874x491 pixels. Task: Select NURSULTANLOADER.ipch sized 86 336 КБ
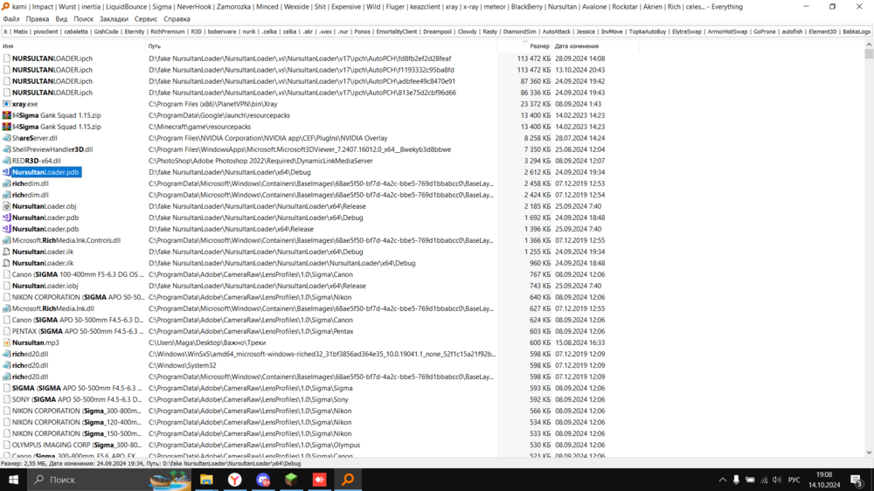pyautogui.click(x=52, y=93)
